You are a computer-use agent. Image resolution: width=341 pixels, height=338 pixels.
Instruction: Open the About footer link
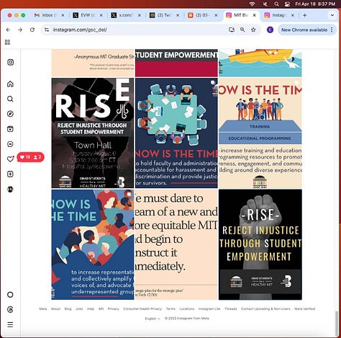click(x=55, y=309)
